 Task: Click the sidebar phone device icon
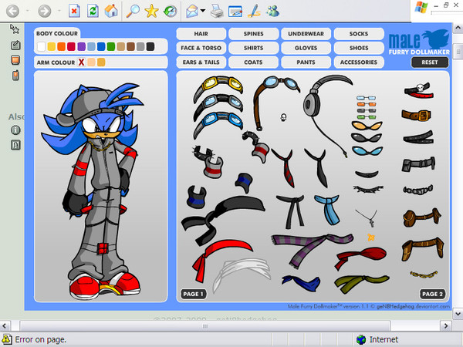[15, 76]
